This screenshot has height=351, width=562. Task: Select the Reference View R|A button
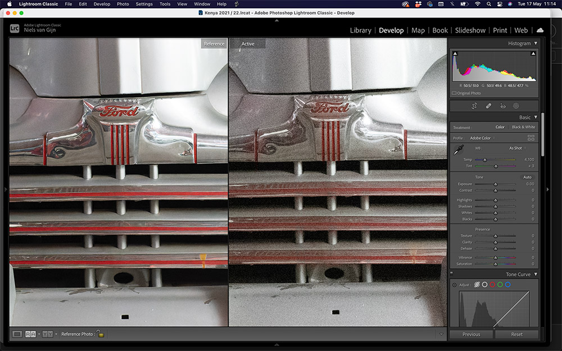click(x=30, y=334)
